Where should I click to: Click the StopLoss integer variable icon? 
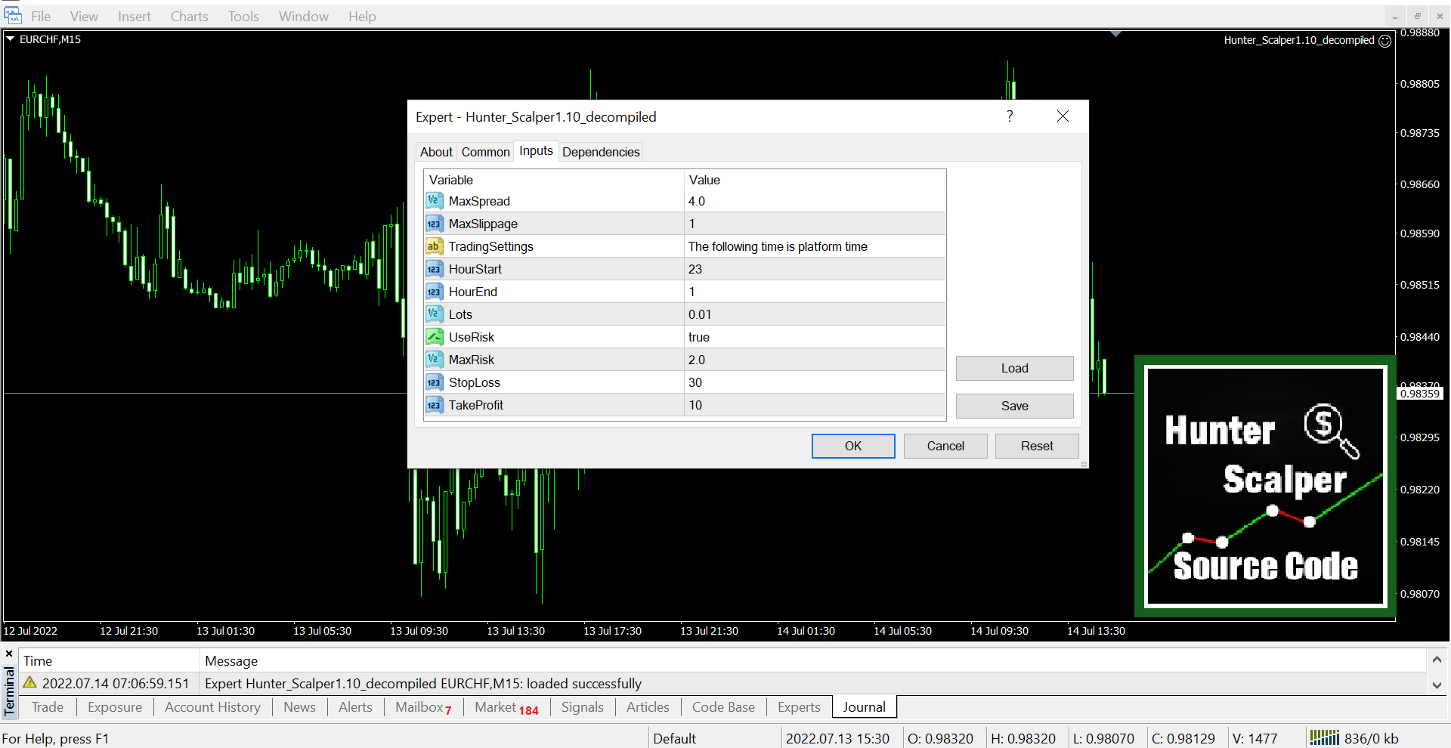(x=434, y=382)
